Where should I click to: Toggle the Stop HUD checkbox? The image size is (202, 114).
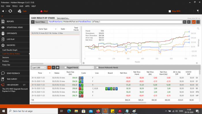170,11
